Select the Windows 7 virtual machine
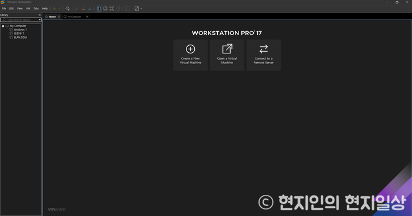412x216 pixels. tap(20, 29)
